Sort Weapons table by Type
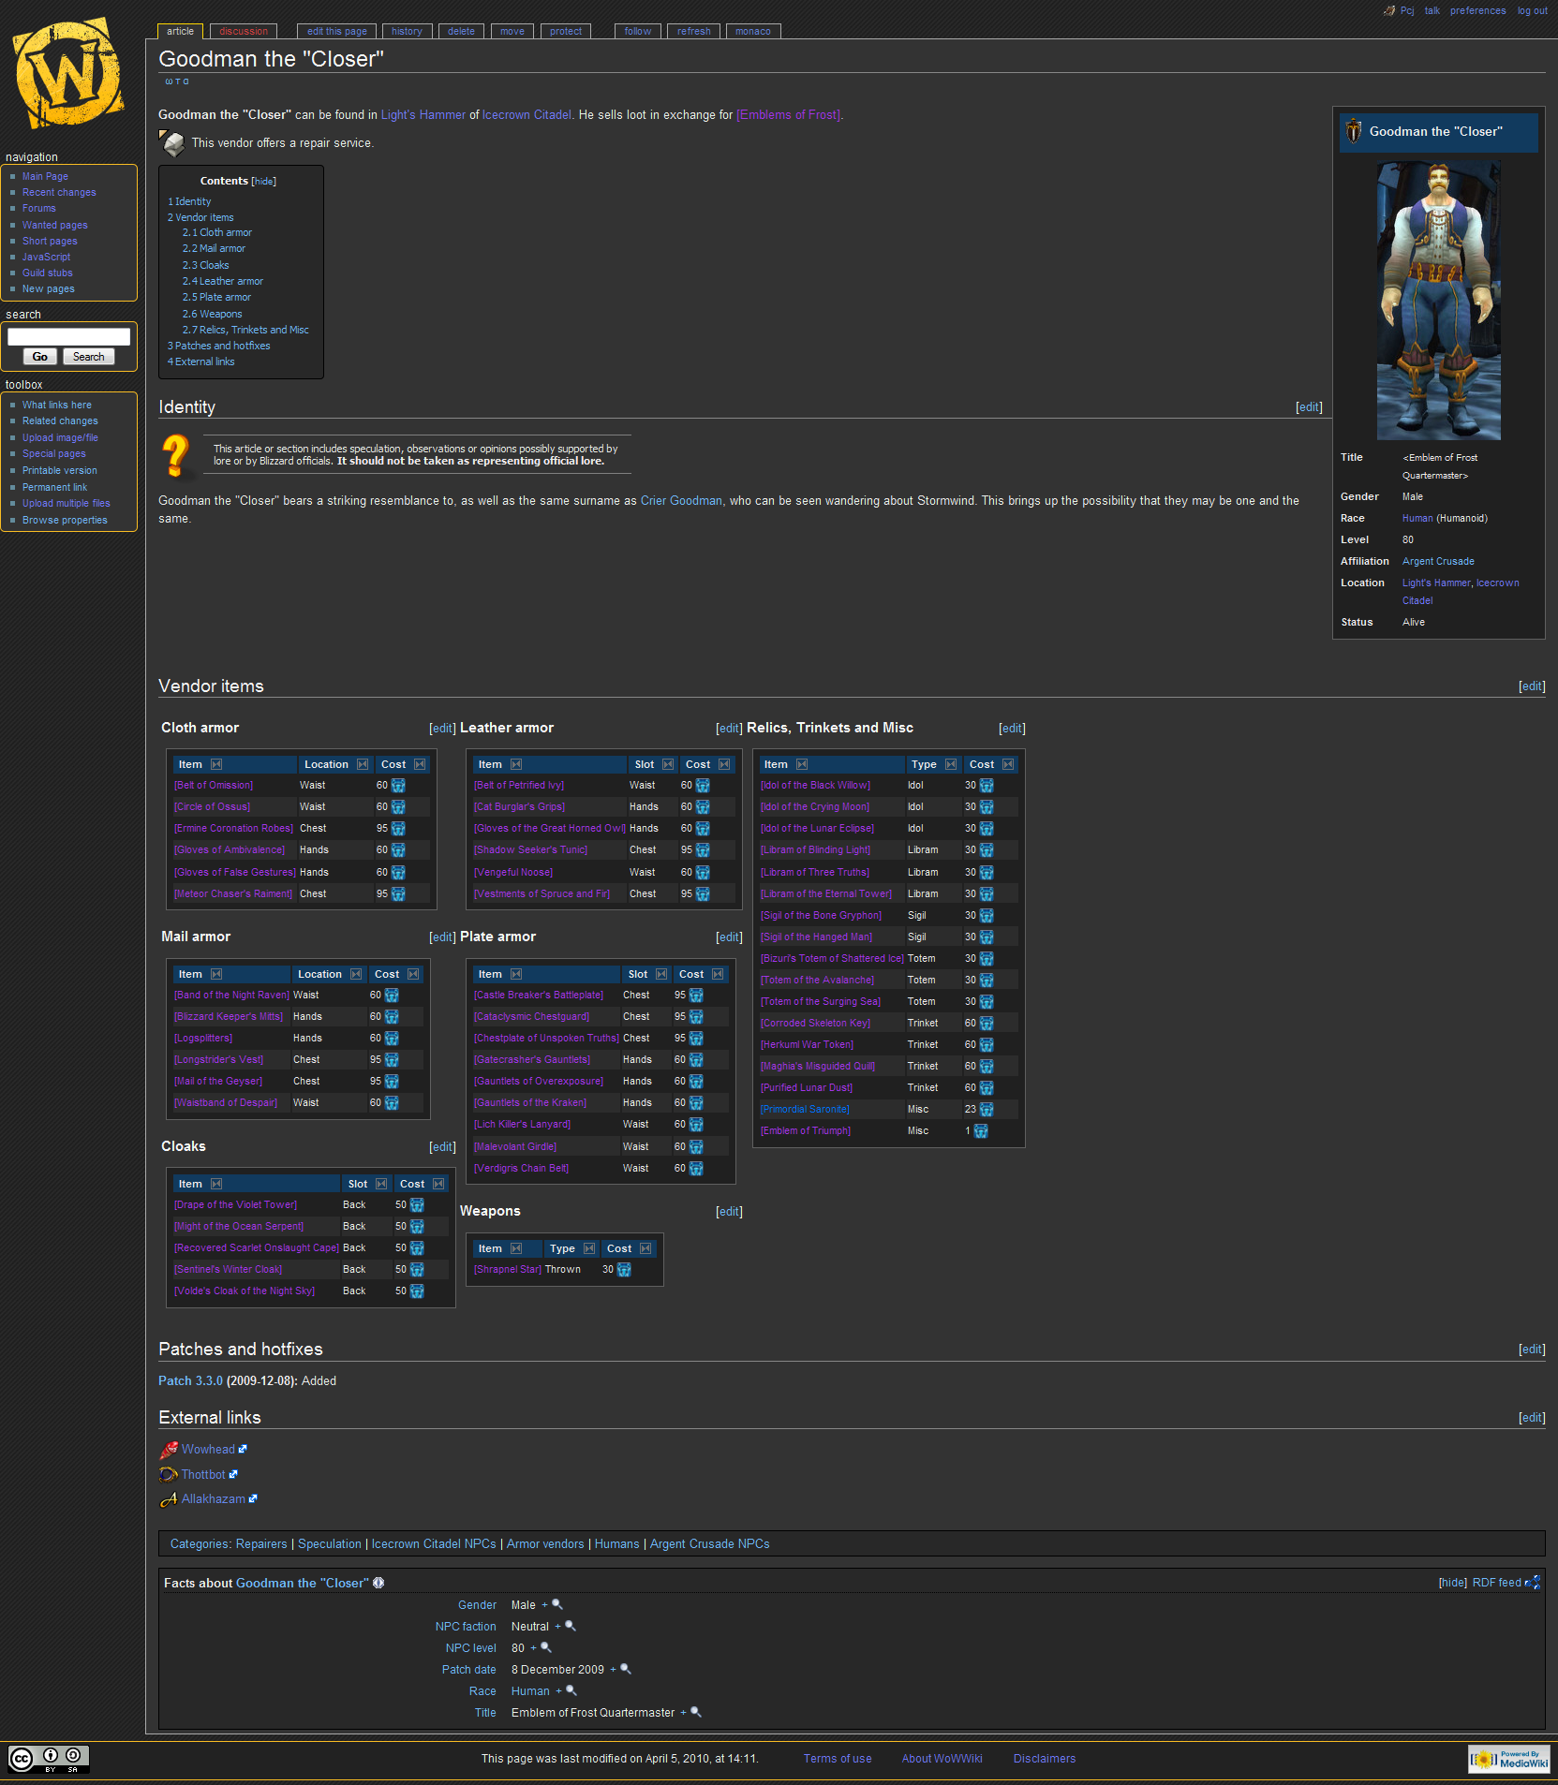This screenshot has height=1785, width=1558. tap(589, 1248)
